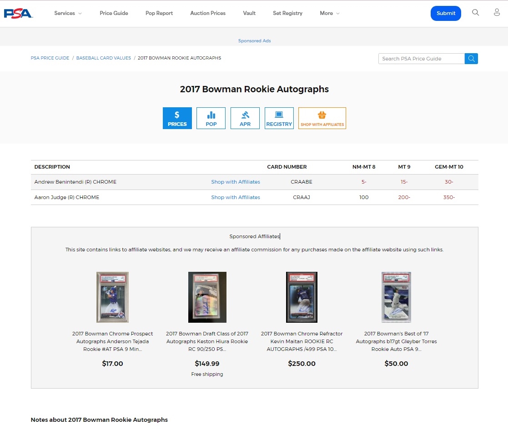Click Andrew Benintendi (R) CHROME description

click(75, 182)
